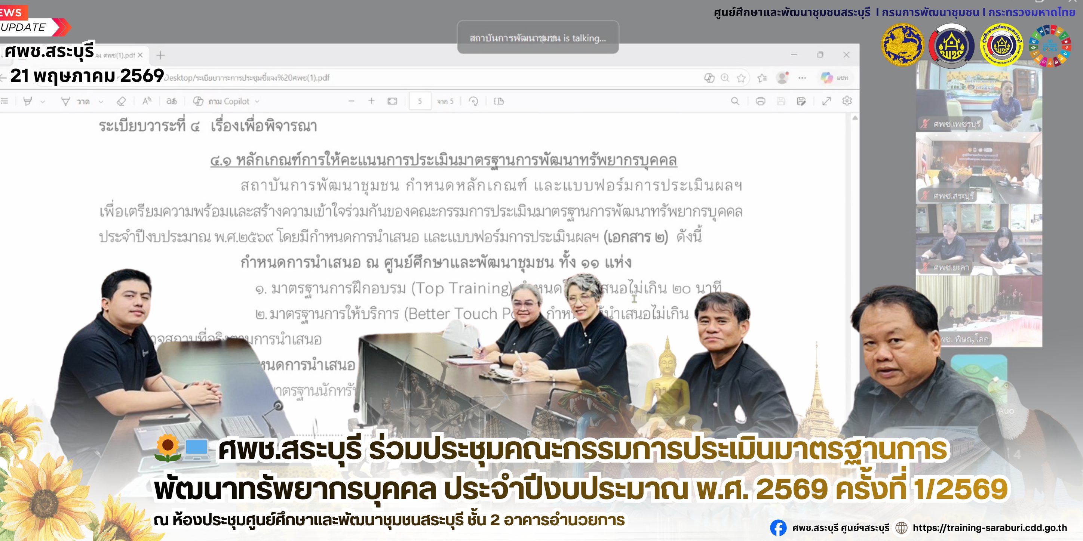Rotate the PDF page
1083x541 pixels.
coord(473,101)
